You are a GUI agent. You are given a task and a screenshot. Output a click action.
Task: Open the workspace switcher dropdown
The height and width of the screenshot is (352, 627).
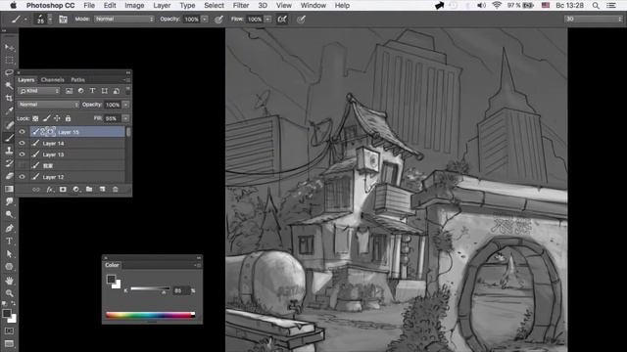pos(594,19)
